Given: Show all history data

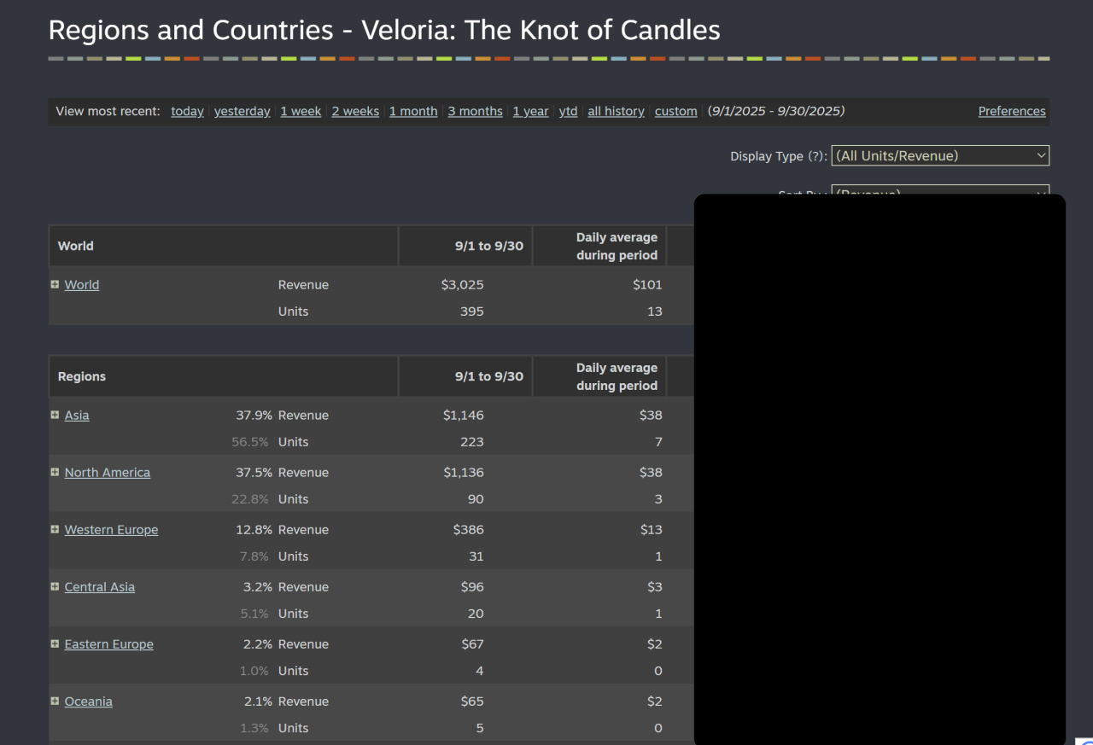Looking at the screenshot, I should pyautogui.click(x=616, y=112).
